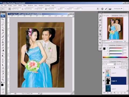Screen dimensions: 129x97
Task: Open the Filter menu
Action: [x=25, y=5]
